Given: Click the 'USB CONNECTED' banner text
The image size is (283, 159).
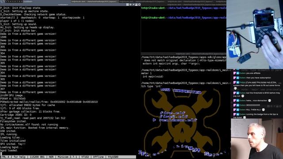Looking at the screenshot, I should click(x=181, y=91).
